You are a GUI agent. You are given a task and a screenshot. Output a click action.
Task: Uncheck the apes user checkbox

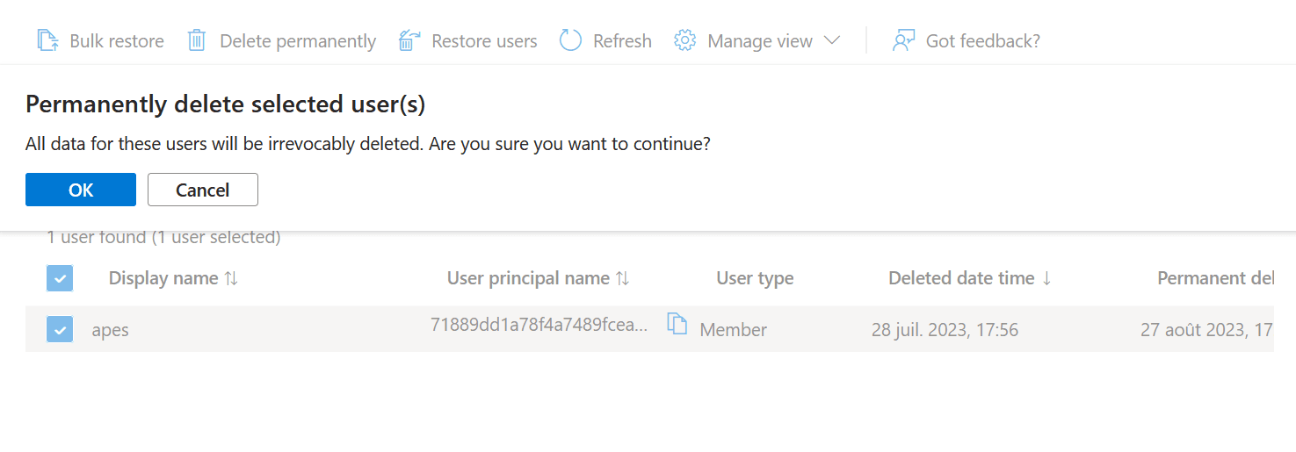tap(60, 329)
